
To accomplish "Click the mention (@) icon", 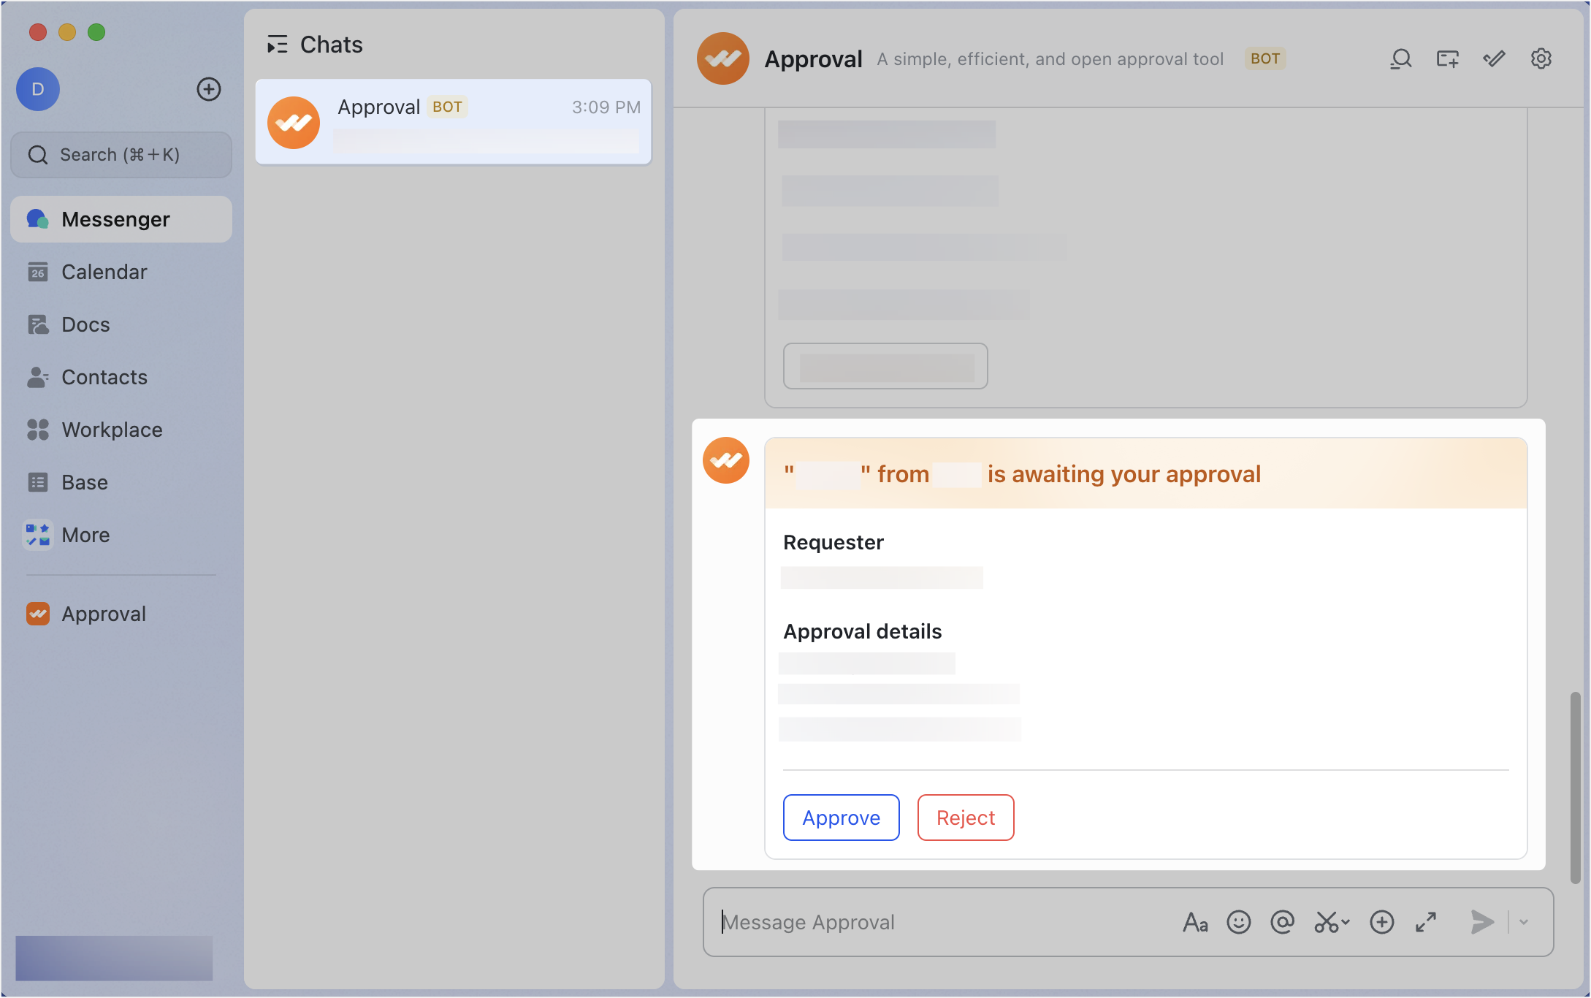I will [1282, 922].
